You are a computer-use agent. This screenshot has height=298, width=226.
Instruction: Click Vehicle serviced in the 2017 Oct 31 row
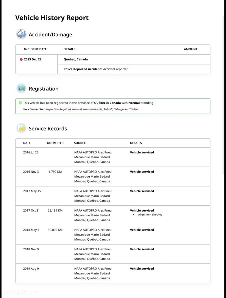click(142, 210)
